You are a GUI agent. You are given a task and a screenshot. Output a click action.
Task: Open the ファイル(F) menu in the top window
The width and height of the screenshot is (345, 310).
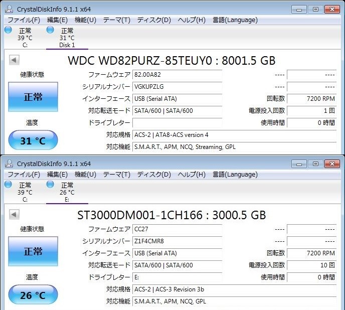point(24,20)
